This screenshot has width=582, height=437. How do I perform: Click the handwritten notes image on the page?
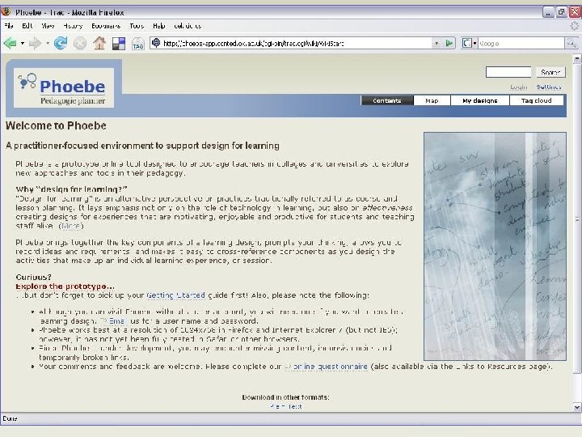(496, 246)
